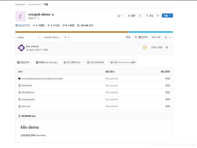Image resolution: width=197 pixels, height=148 pixels.
Task: Open src/main/java/com/mooc/demo/cronjob folder
Action: 42,79
